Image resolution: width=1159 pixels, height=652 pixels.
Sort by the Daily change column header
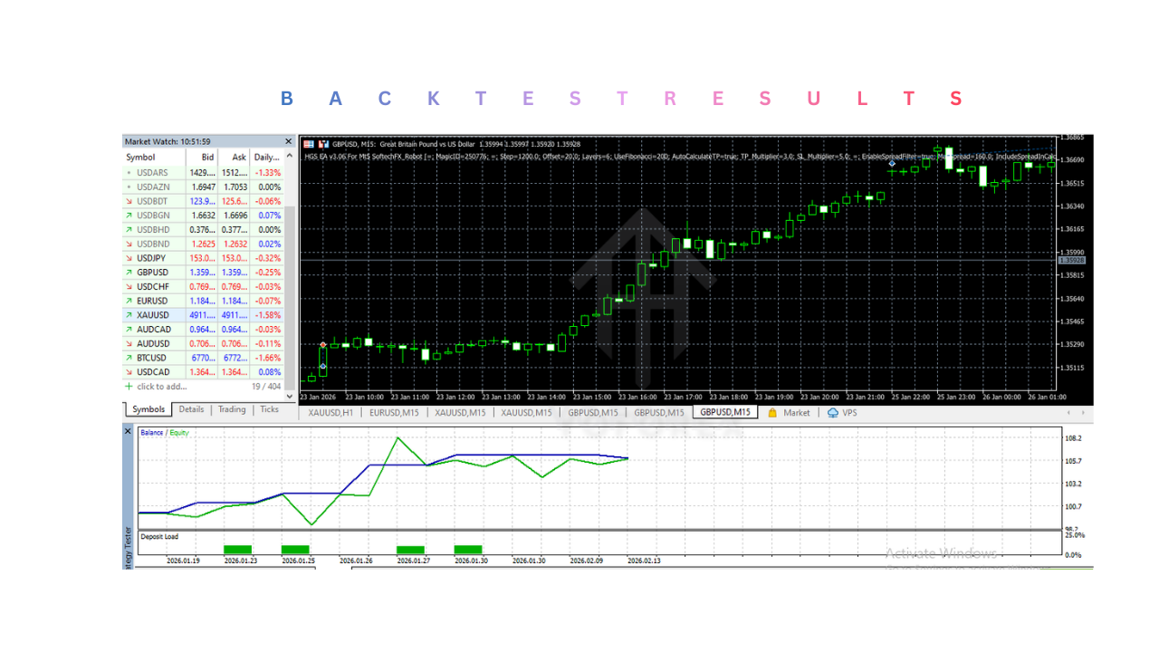[x=266, y=158]
